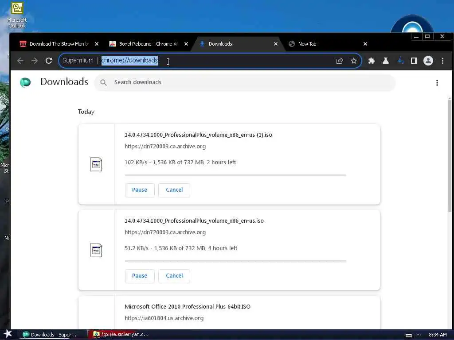The width and height of the screenshot is (454, 340).
Task: Click the keyboard icon in system tray
Action: pos(408,335)
